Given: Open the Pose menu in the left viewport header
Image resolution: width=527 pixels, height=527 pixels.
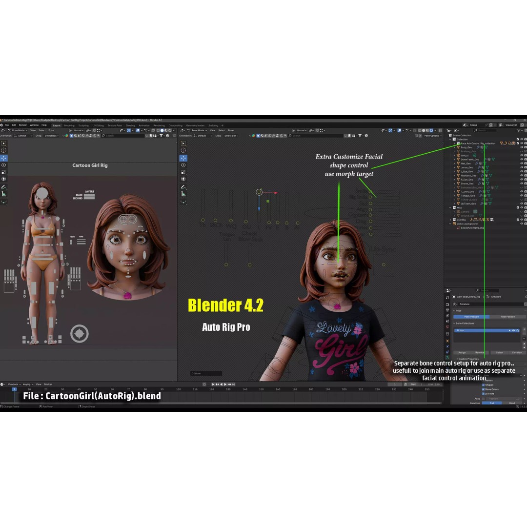Looking at the screenshot, I should tap(51, 130).
